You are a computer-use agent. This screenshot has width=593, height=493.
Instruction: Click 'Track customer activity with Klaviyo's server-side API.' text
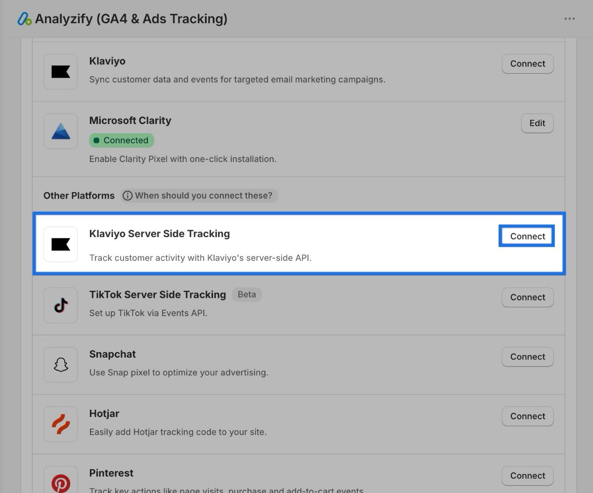pyautogui.click(x=201, y=257)
